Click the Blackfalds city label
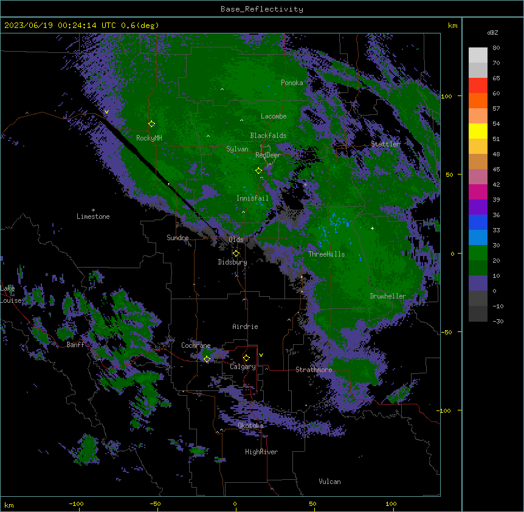This screenshot has width=524, height=512. [268, 136]
